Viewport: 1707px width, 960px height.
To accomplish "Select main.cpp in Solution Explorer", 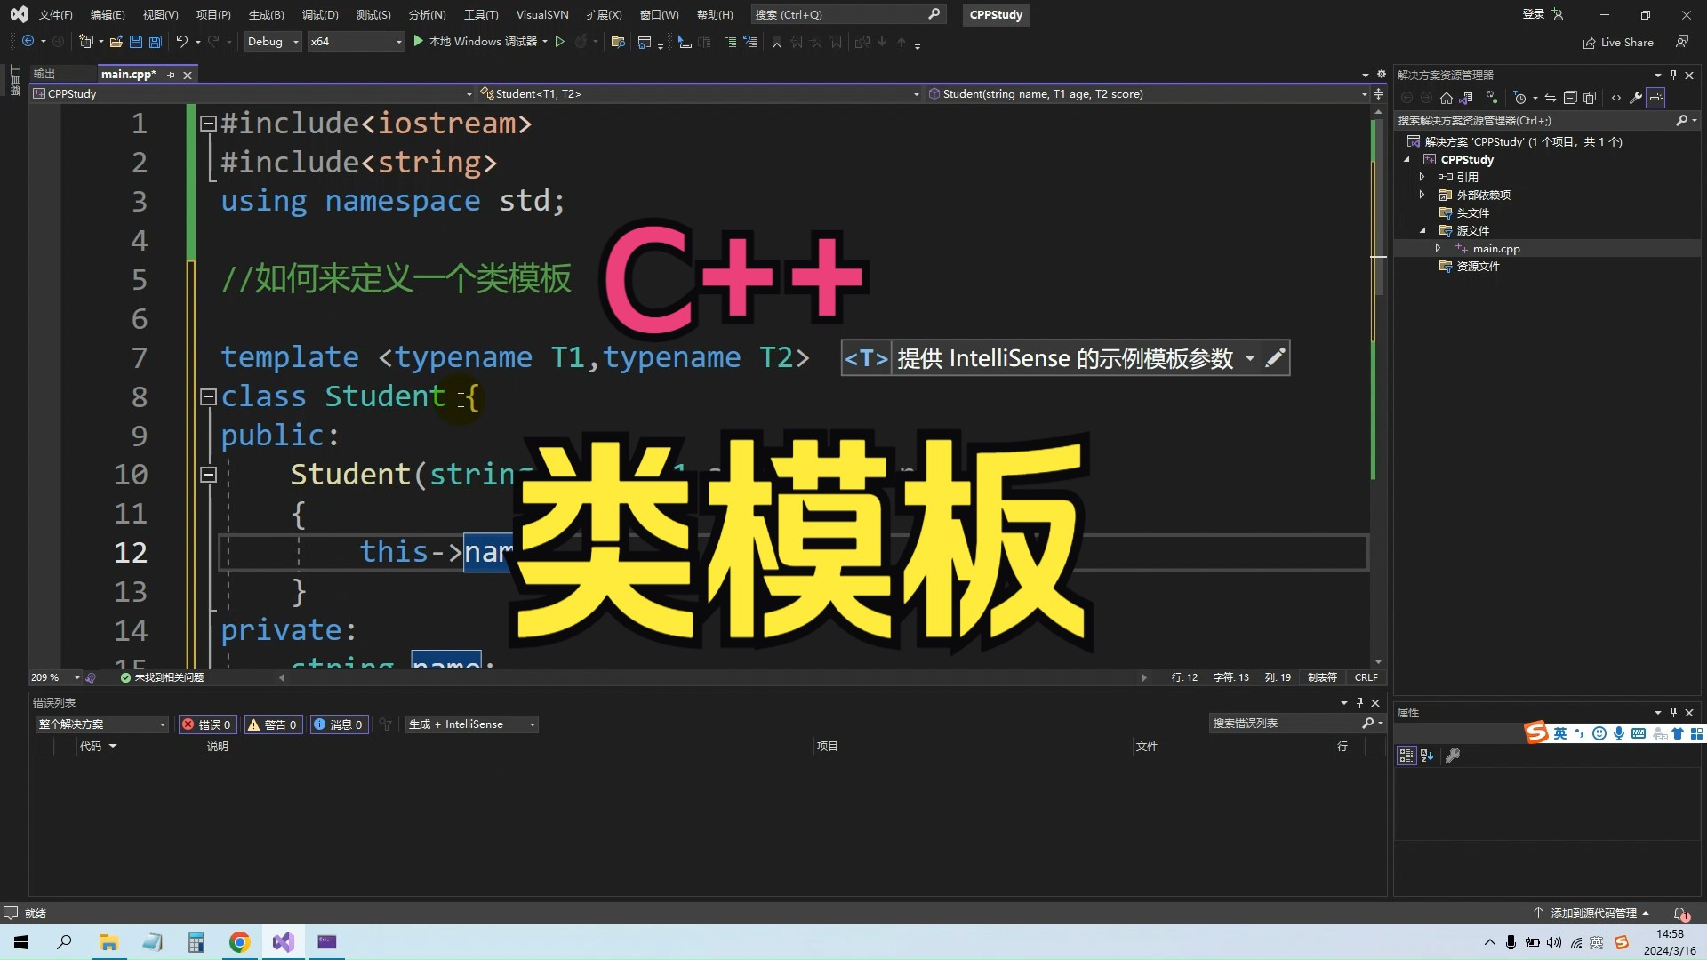I will pyautogui.click(x=1495, y=249).
